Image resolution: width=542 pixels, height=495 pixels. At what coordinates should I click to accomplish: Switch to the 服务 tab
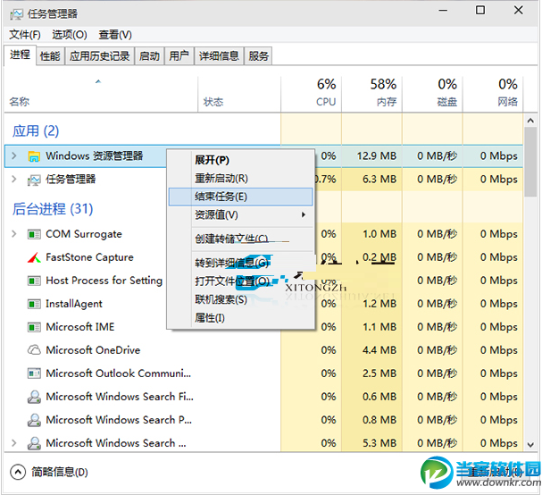pos(259,56)
